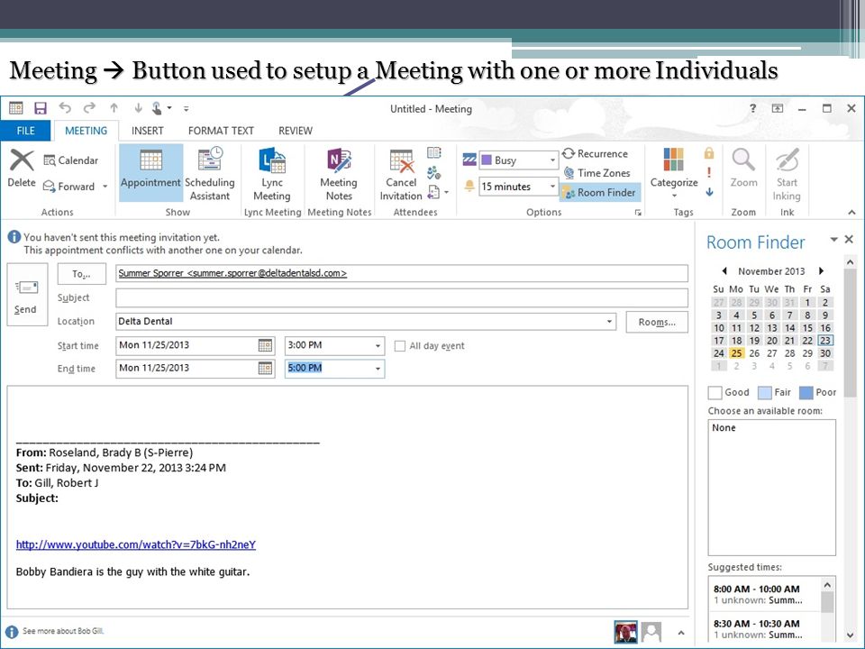Click the Zoom magnifier icon
This screenshot has width=865, height=649.
tap(743, 160)
